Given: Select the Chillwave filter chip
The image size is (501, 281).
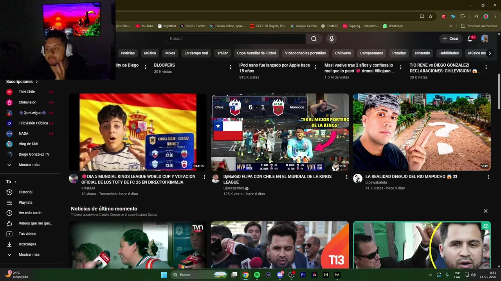Looking at the screenshot, I should click(343, 53).
